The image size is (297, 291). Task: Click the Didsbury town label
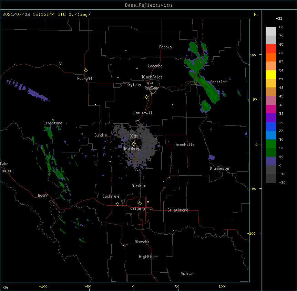click(132, 149)
